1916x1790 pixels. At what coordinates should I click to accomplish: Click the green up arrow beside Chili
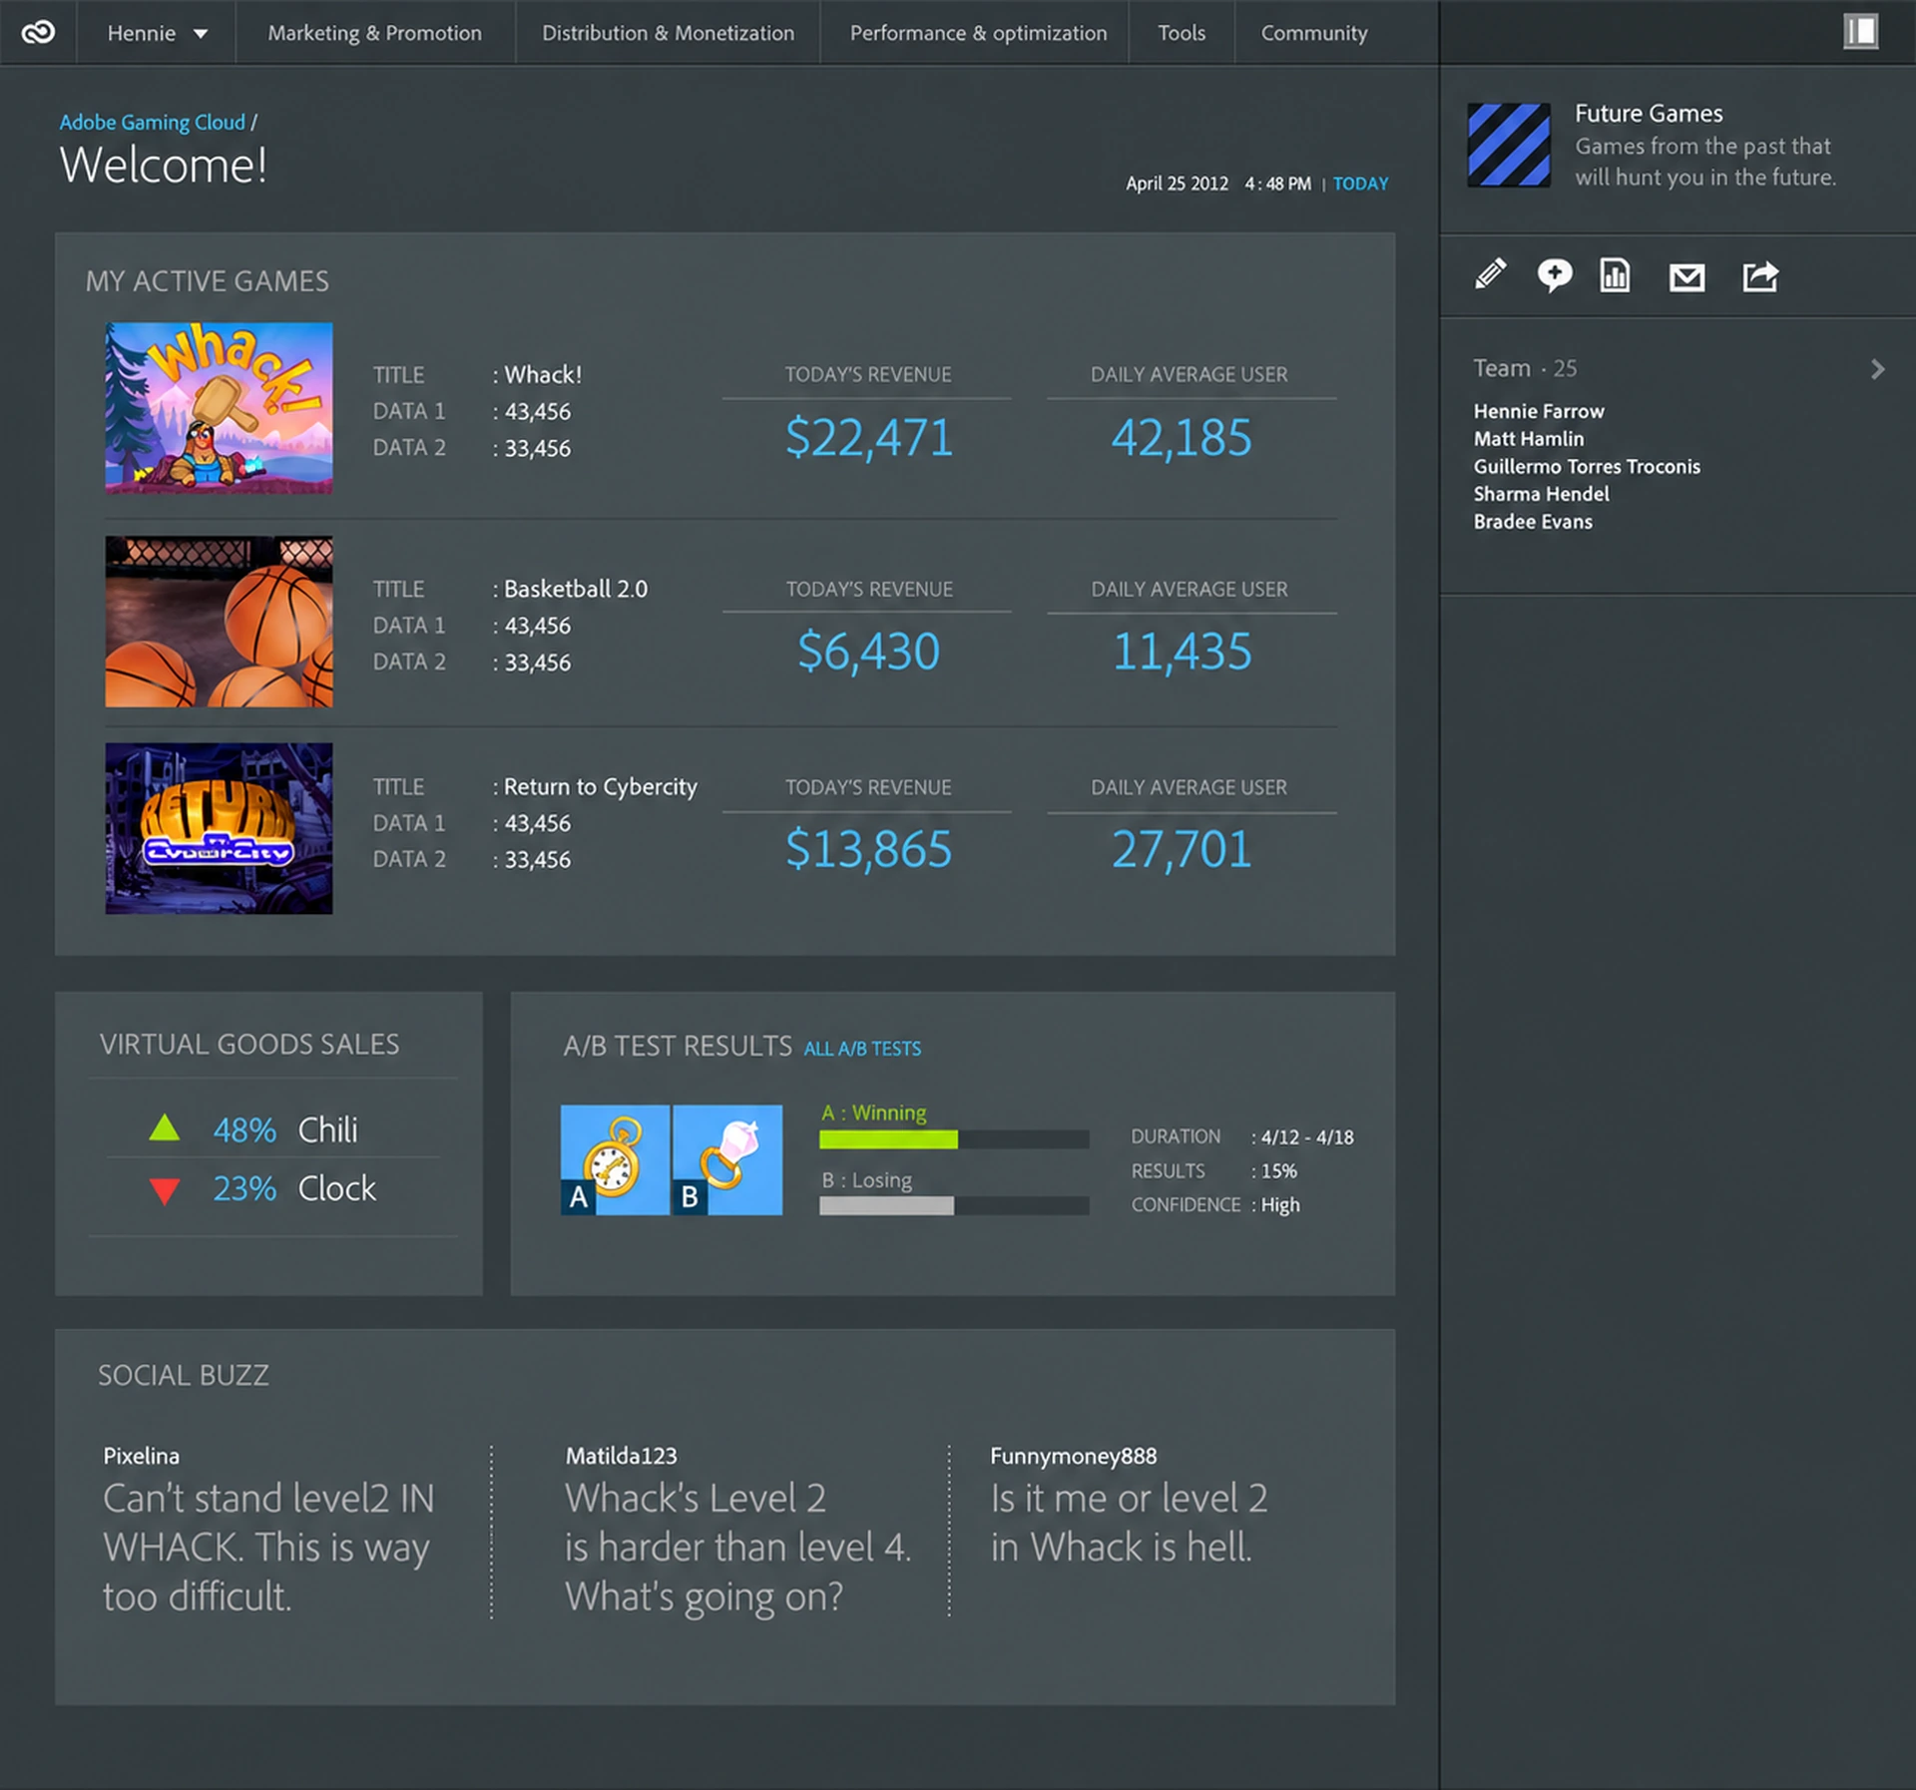pos(165,1127)
